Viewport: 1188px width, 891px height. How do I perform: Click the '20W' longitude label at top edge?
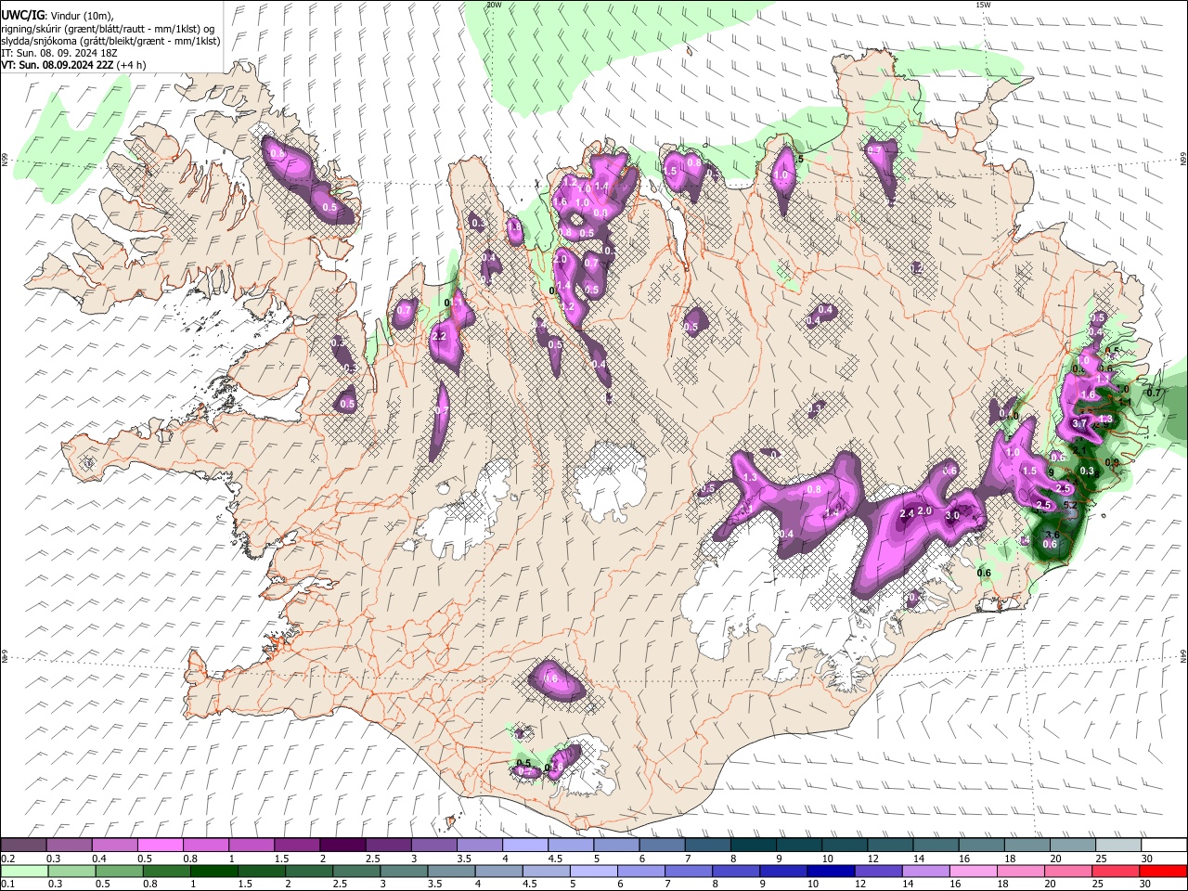point(494,5)
